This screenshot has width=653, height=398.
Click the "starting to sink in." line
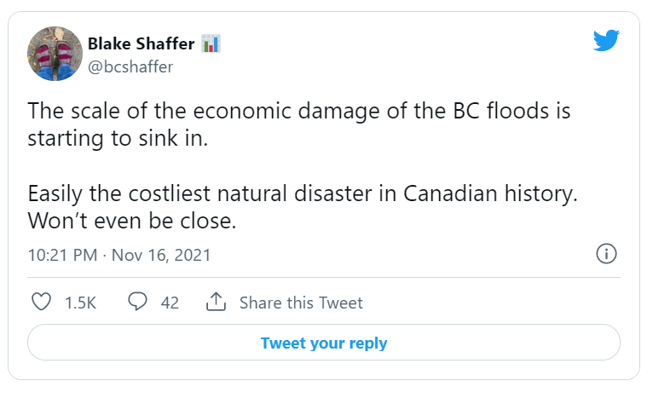point(118,139)
